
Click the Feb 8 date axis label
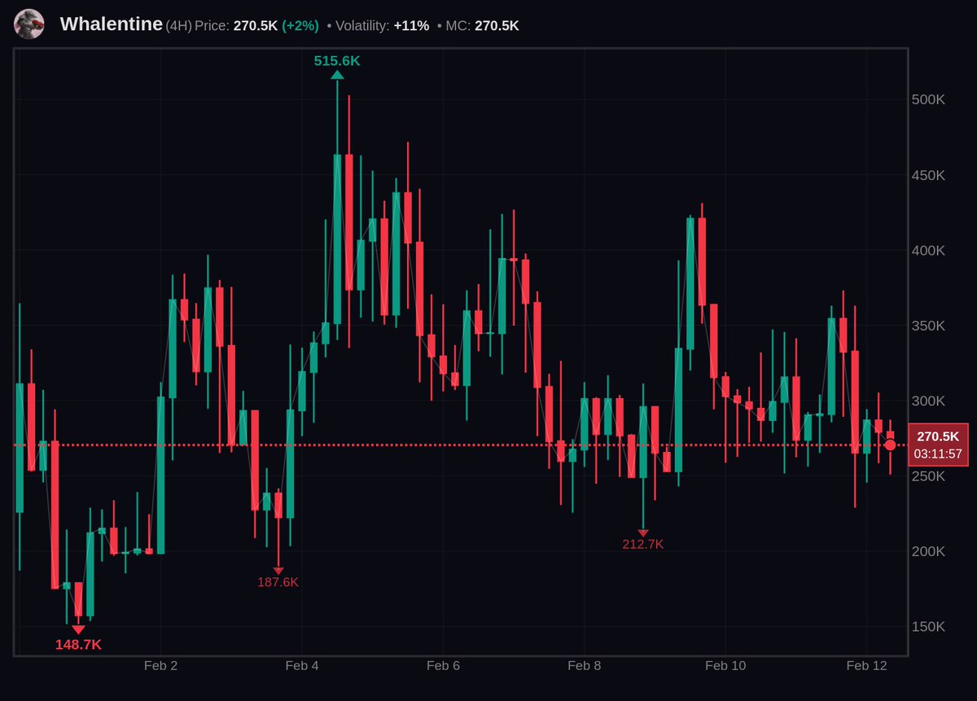pyautogui.click(x=585, y=666)
